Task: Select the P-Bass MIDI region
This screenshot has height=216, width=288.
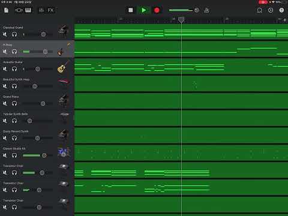Action: point(181,49)
